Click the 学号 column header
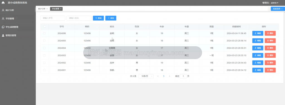285x105 pixels. point(62,26)
